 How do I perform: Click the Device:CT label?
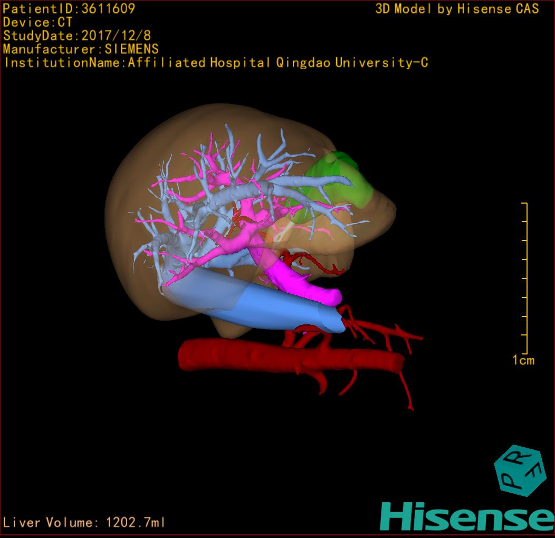[x=37, y=22]
